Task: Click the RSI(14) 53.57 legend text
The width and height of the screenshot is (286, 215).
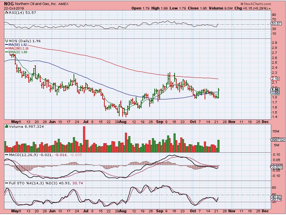Action: coord(22,12)
